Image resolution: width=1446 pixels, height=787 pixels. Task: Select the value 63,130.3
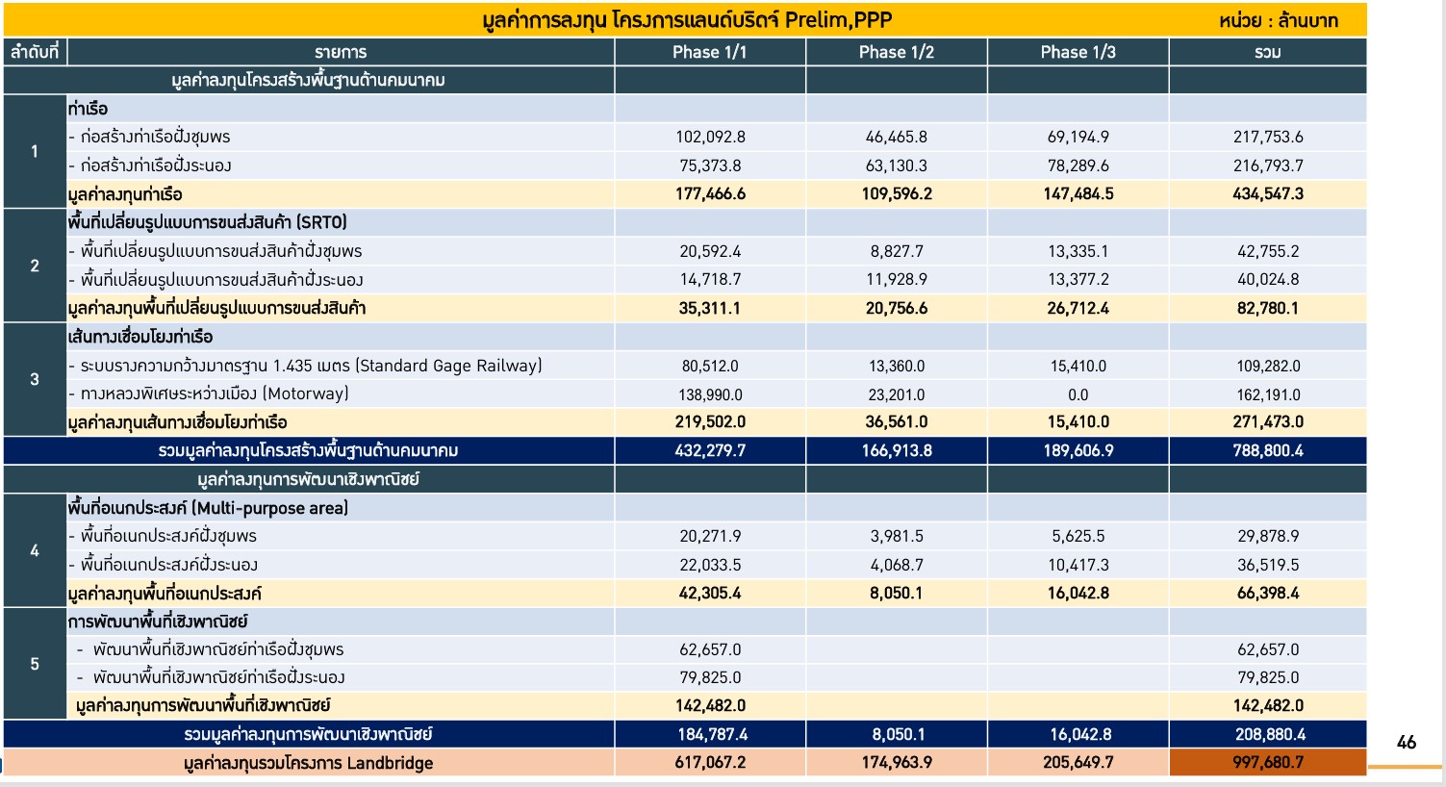[896, 165]
